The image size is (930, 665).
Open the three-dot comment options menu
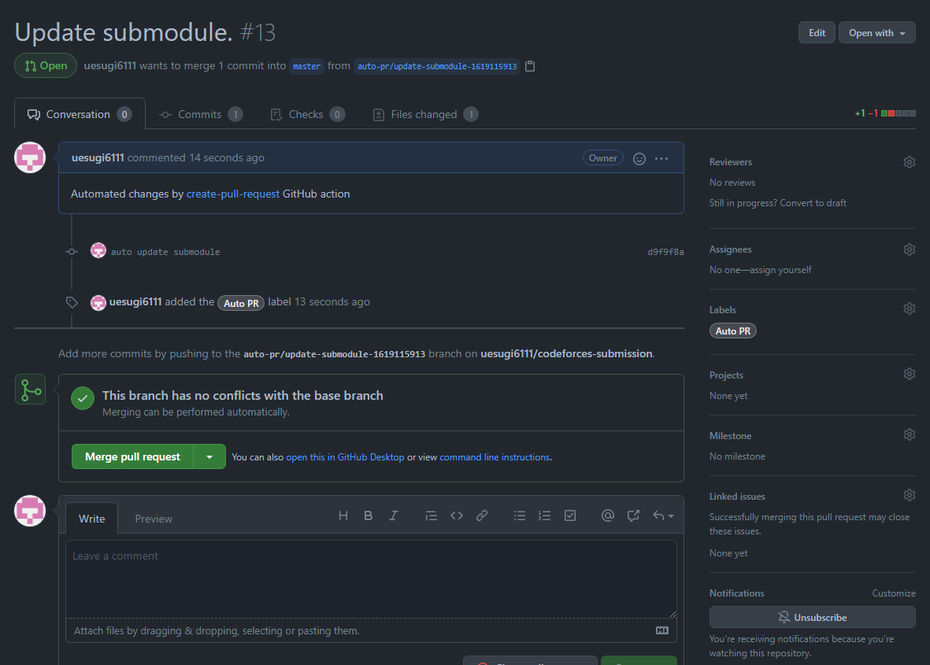pos(661,158)
